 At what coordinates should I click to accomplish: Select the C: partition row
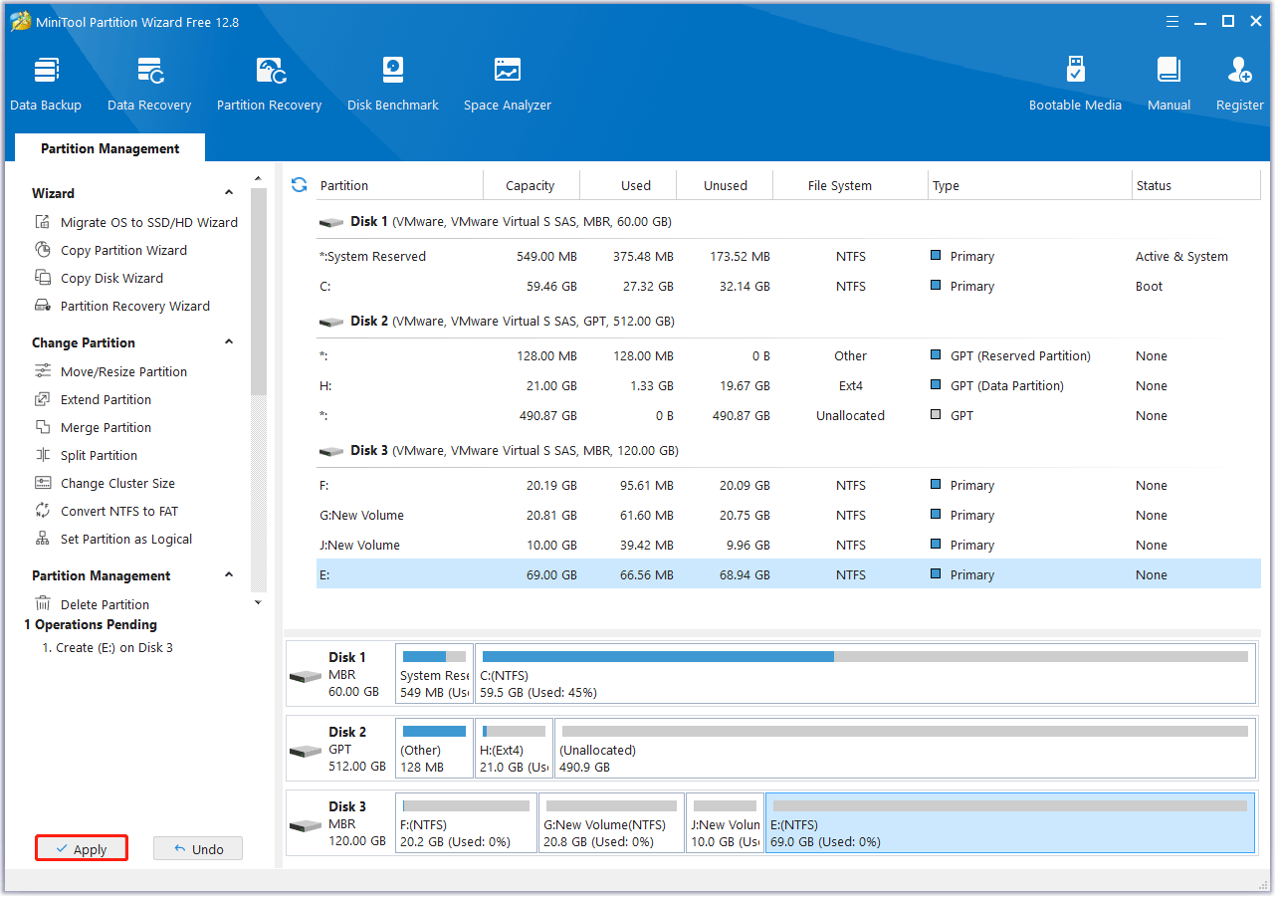click(x=787, y=286)
